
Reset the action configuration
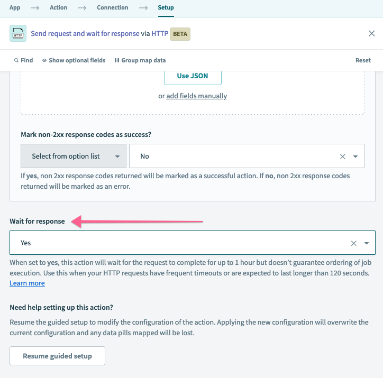363,60
